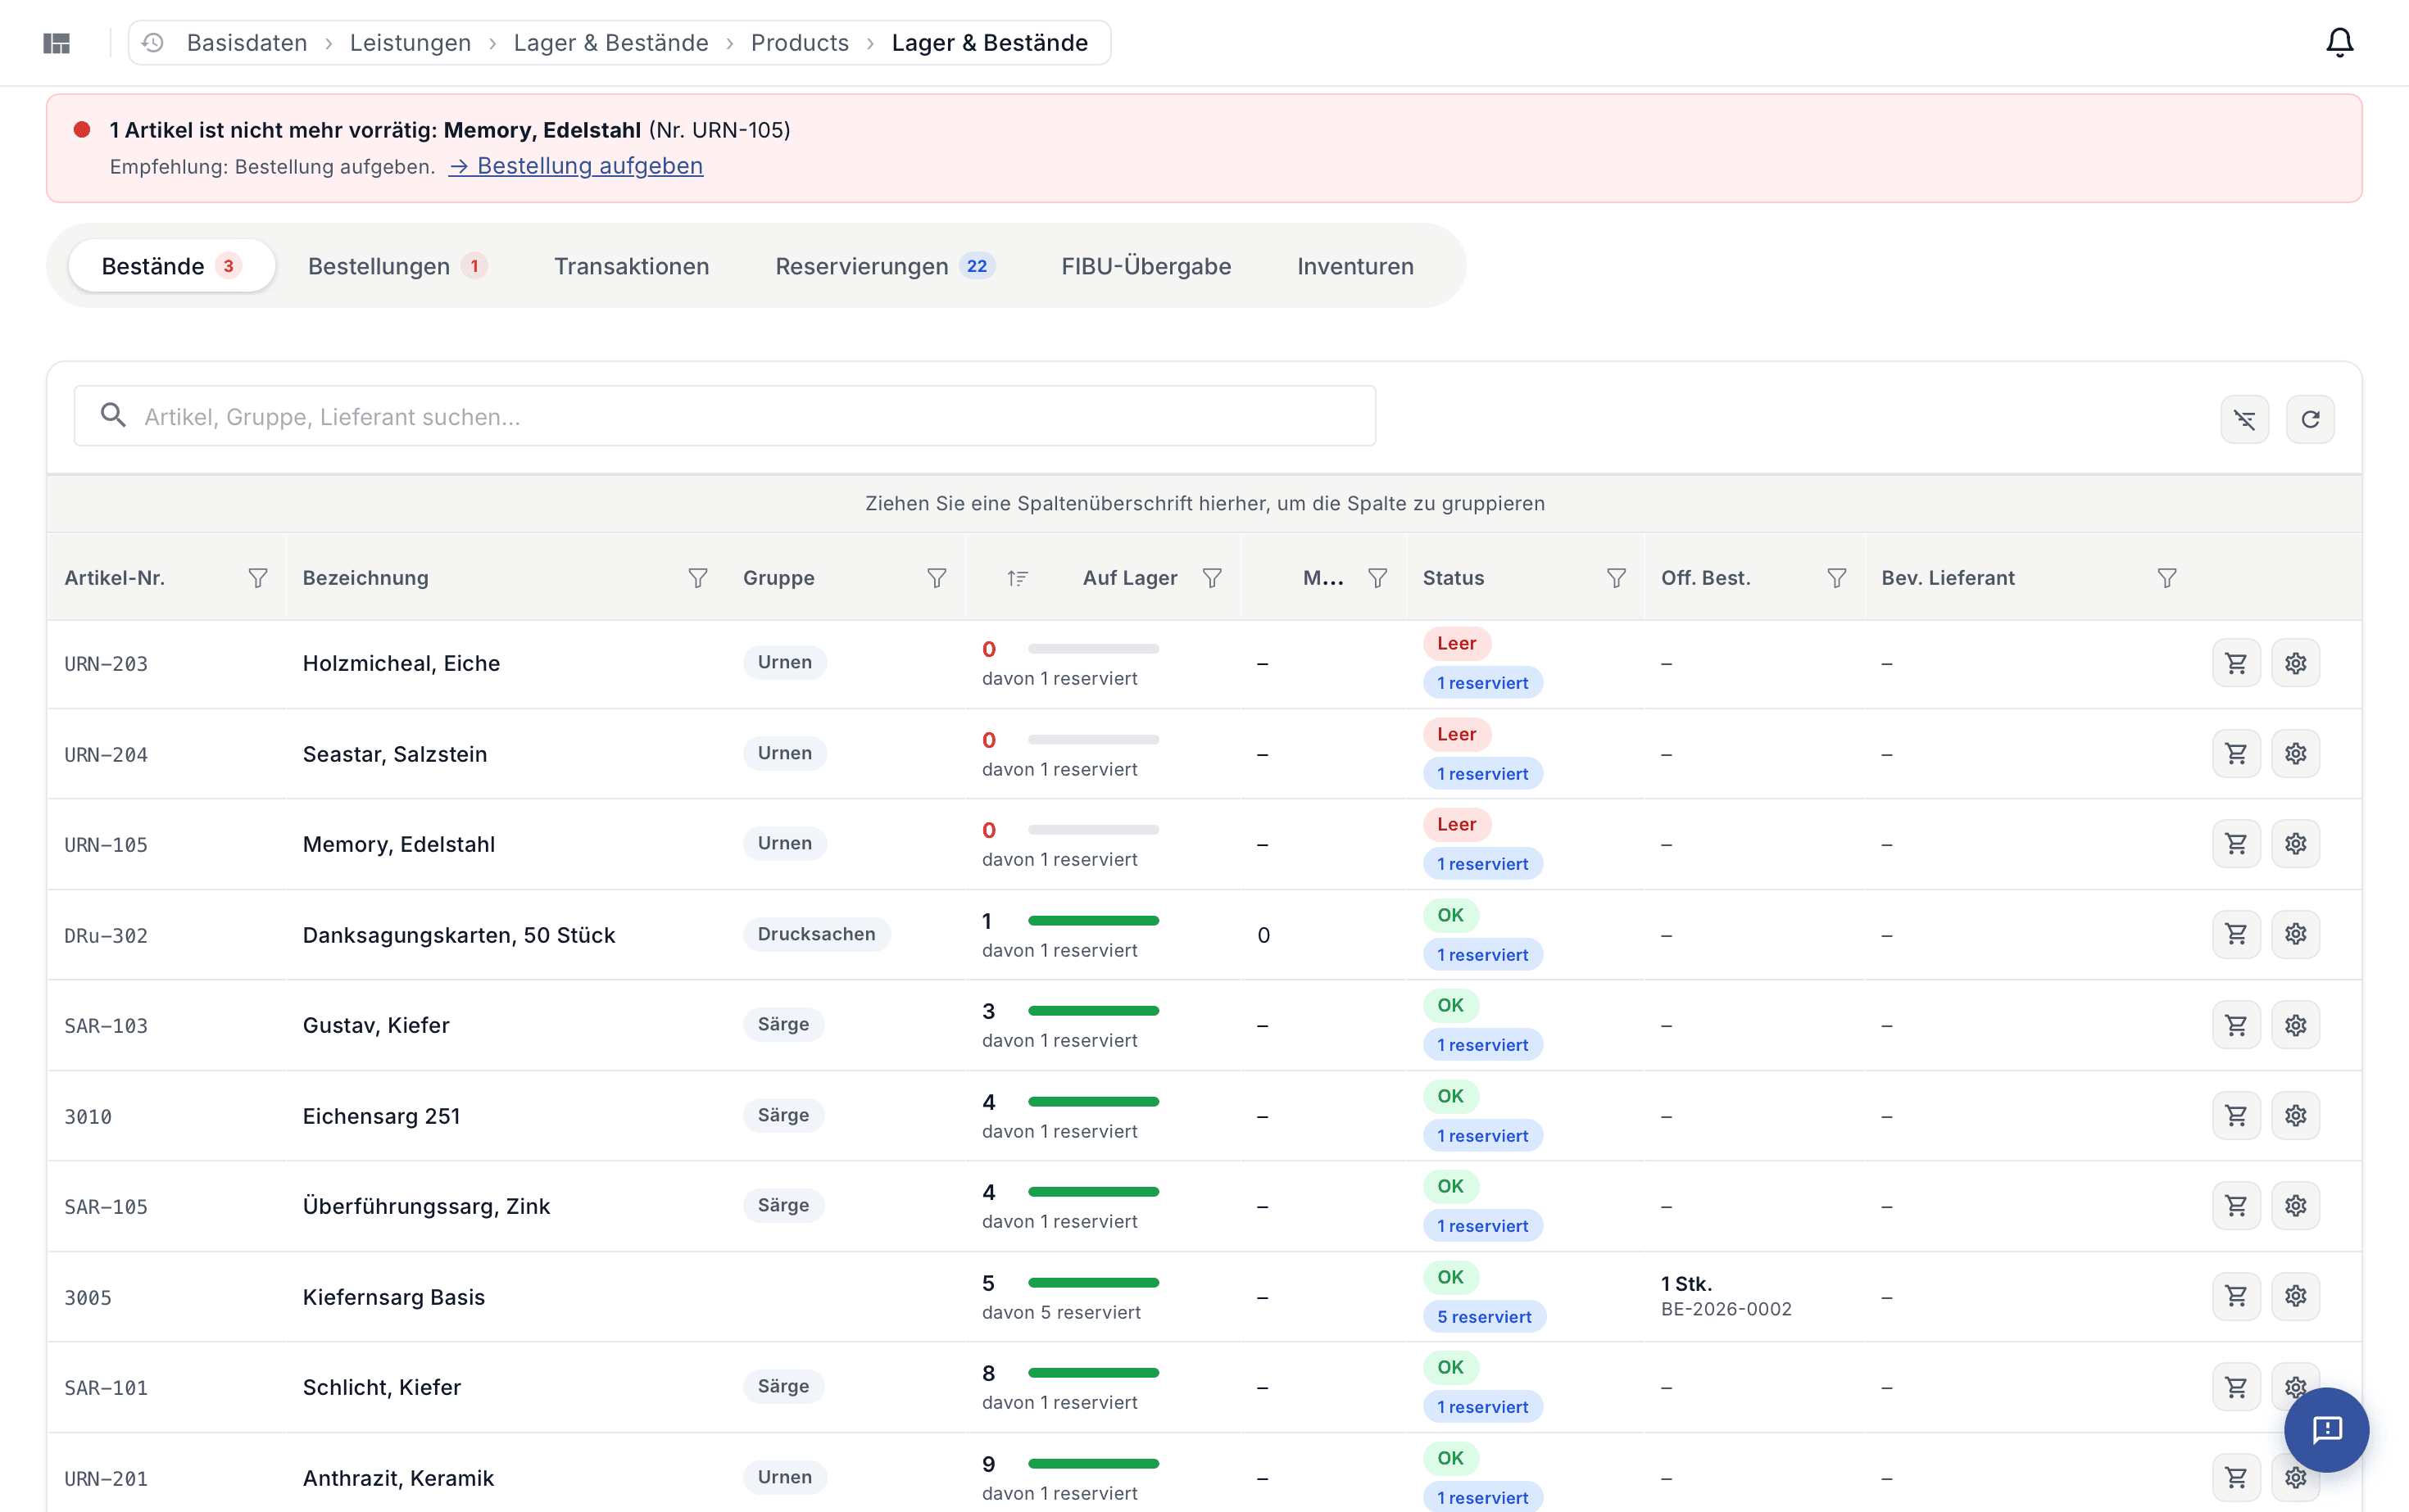Click green stock bar for Gustav, Kiefer
This screenshot has width=2409, height=1512.
point(1093,1011)
